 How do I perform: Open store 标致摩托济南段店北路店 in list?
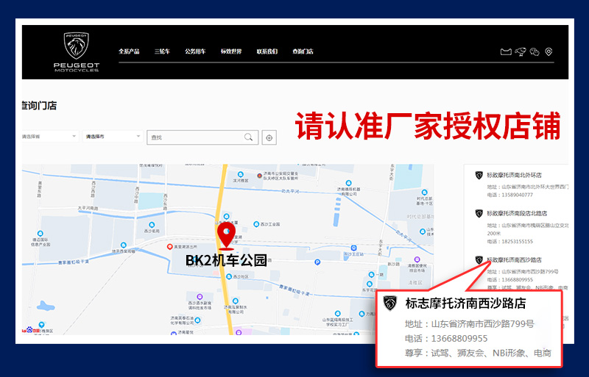[x=517, y=213]
